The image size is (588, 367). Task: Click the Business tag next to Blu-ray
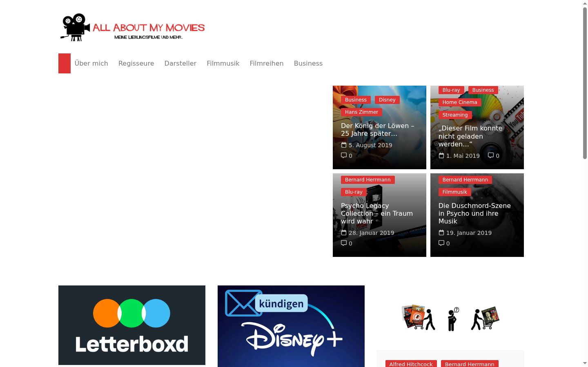coord(483,90)
